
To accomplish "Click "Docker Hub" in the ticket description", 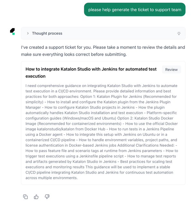I will (88, 129).
